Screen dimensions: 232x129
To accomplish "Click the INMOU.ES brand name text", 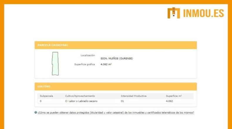I will pyautogui.click(x=204, y=13).
